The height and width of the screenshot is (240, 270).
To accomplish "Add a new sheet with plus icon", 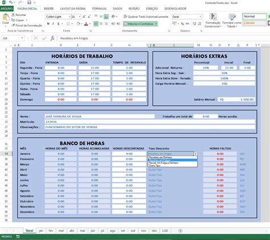I will (181, 231).
